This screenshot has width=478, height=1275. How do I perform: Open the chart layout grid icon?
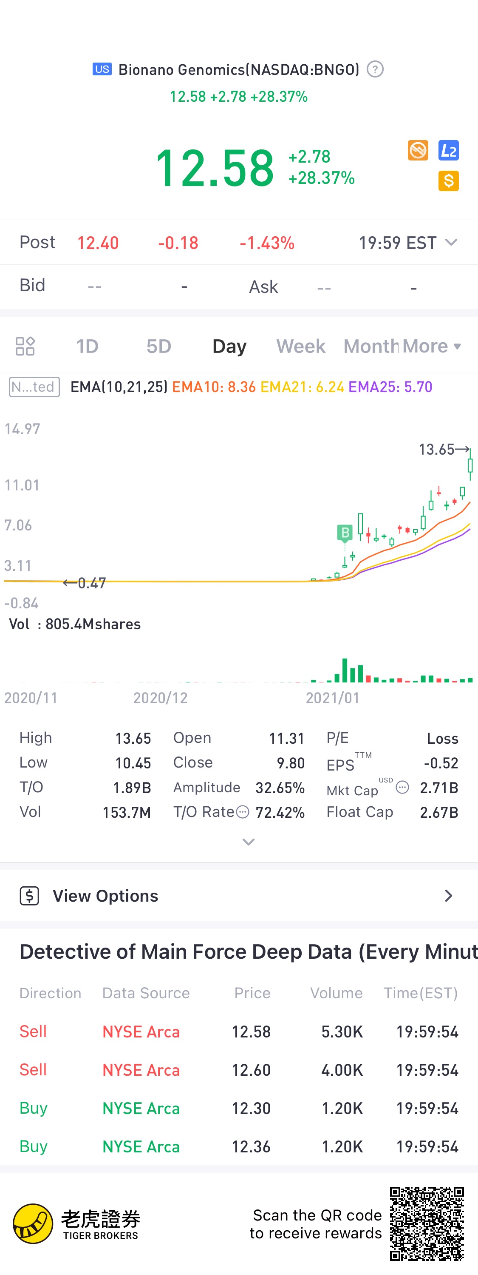tap(25, 346)
